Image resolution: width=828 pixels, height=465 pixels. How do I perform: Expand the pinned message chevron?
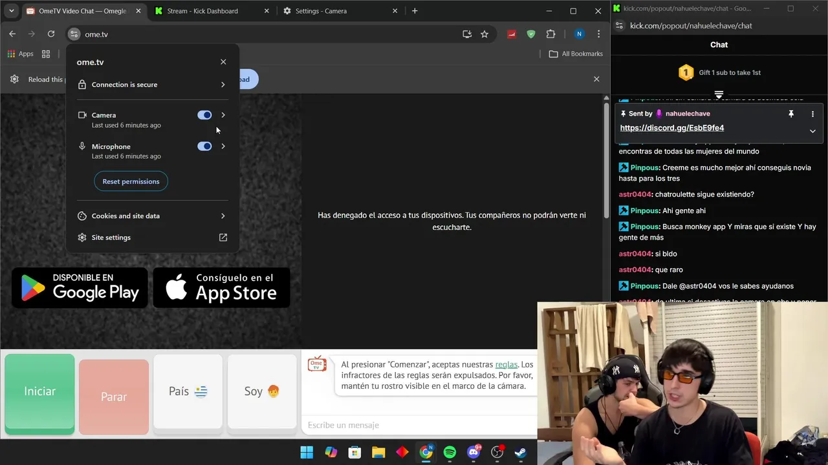point(812,131)
